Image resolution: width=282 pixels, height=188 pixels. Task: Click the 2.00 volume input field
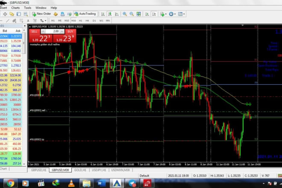pyautogui.click(x=53, y=32)
